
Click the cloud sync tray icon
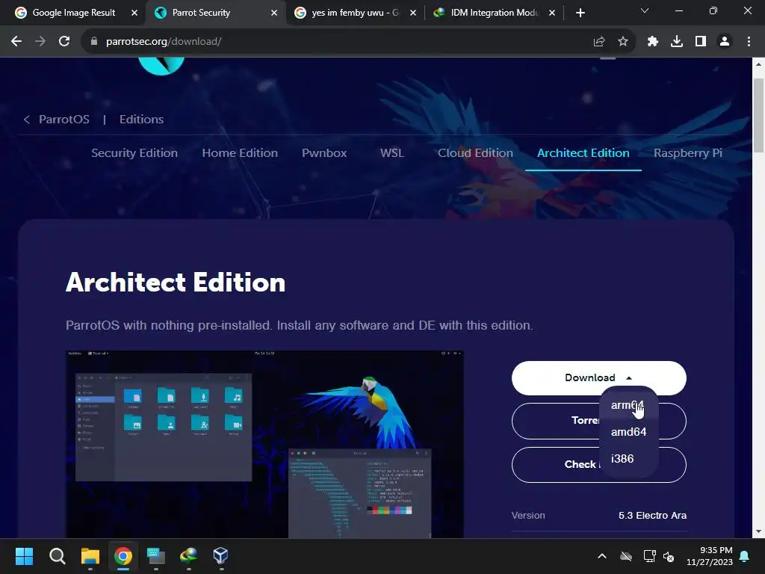click(626, 556)
